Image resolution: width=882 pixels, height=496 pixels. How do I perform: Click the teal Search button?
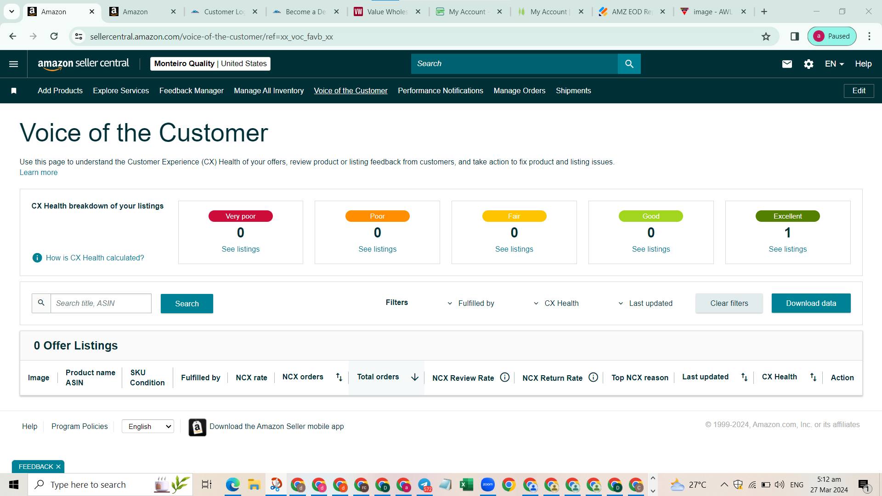point(187,304)
